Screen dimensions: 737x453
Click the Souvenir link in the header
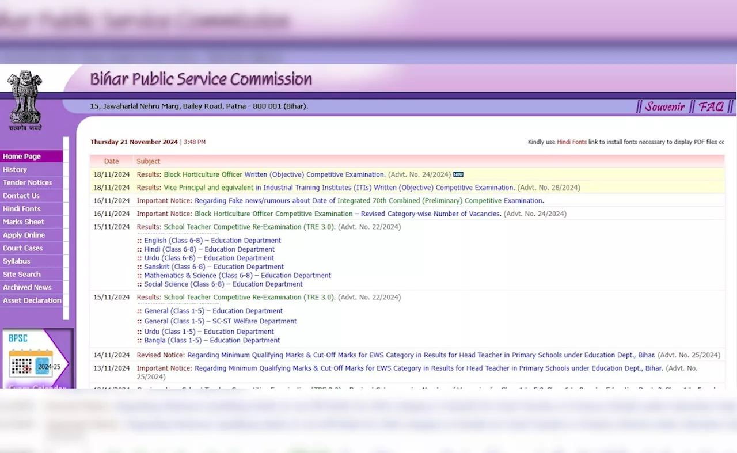tap(664, 107)
